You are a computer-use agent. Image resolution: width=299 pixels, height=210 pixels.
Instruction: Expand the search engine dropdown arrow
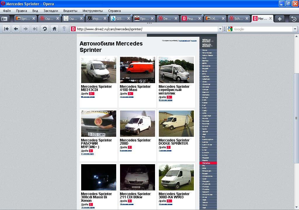(x=295, y=29)
